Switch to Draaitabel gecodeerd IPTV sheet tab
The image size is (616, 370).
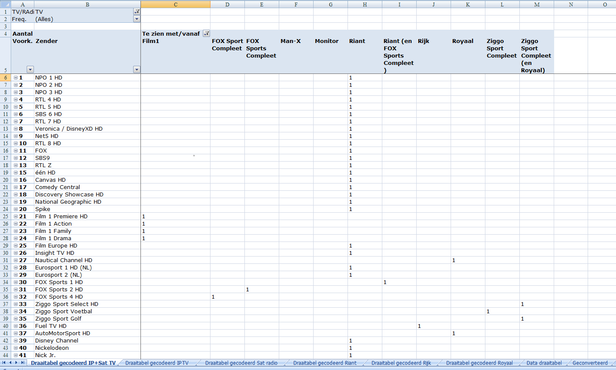pos(157,363)
